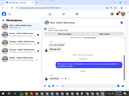Open the Groups icon in top navigation
The height and width of the screenshot is (96, 129).
coord(77,14)
